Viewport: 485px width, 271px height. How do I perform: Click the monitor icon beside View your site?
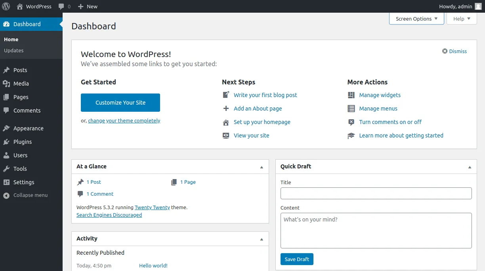tap(226, 135)
